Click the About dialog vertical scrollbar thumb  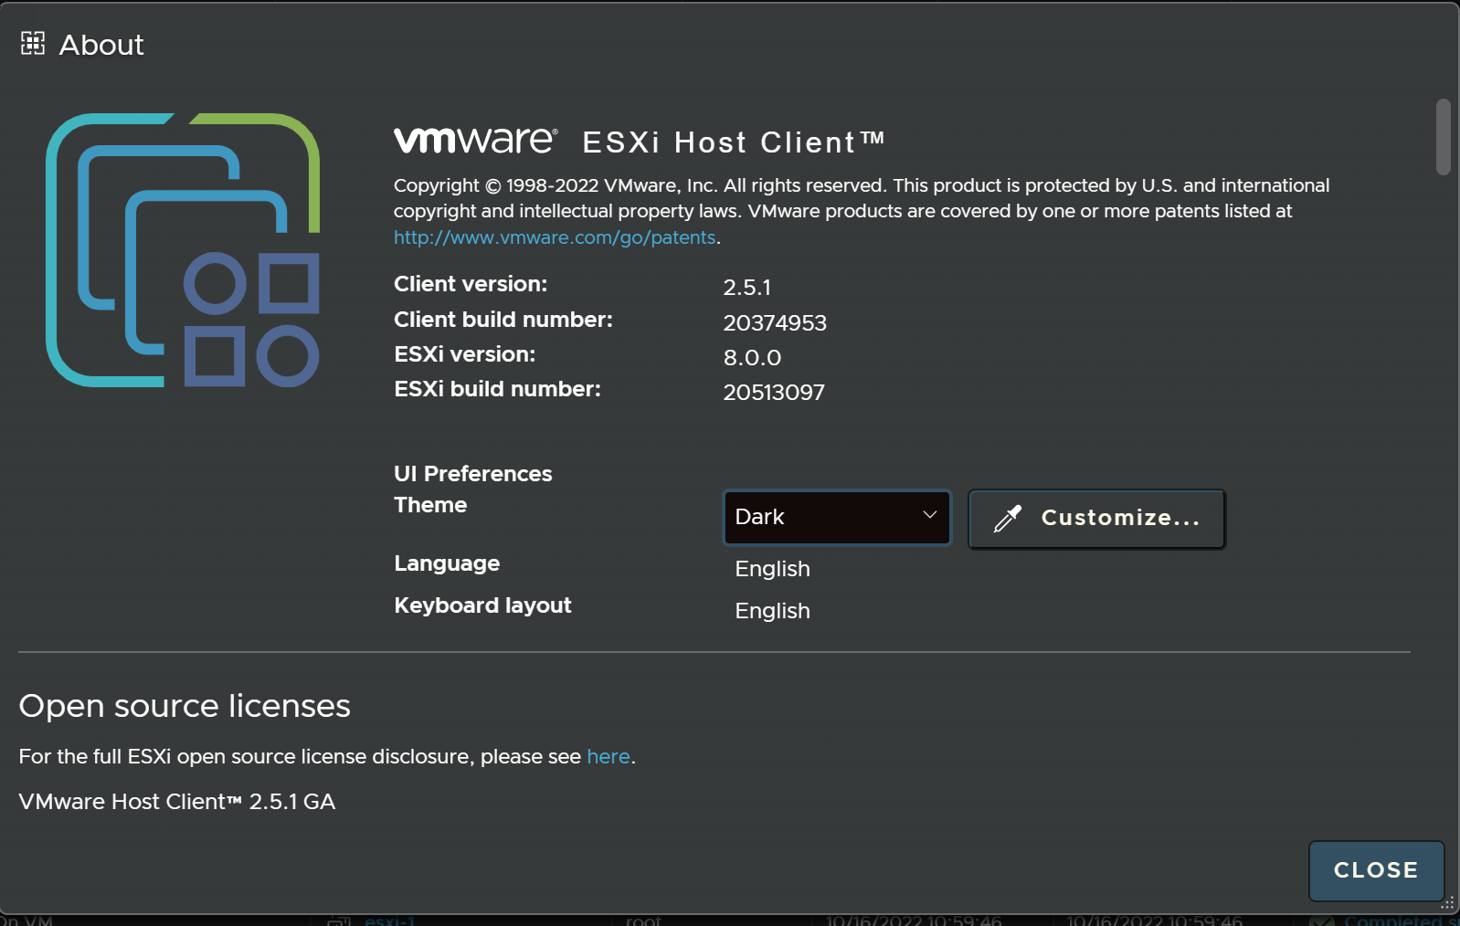coord(1444,137)
